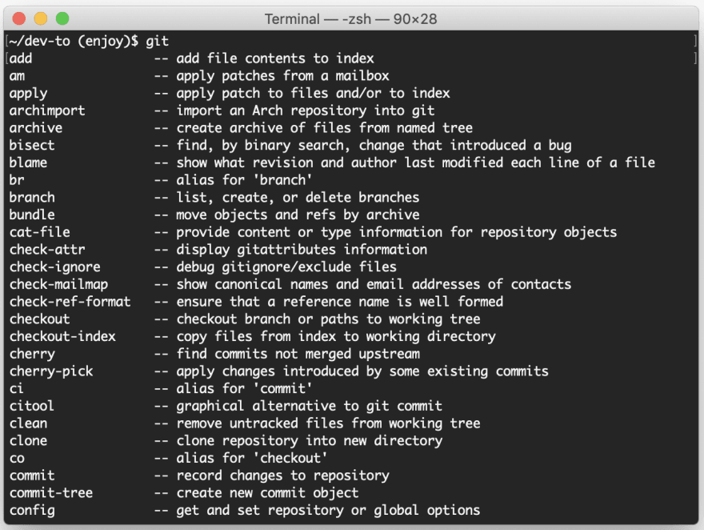The image size is (704, 530).
Task: Select the 'clean' command entry
Action: click(28, 424)
